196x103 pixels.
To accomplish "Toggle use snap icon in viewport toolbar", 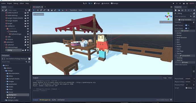I will click(x=62, y=10).
